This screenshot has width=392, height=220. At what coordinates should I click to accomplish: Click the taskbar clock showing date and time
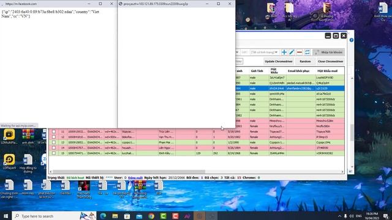coord(372,216)
